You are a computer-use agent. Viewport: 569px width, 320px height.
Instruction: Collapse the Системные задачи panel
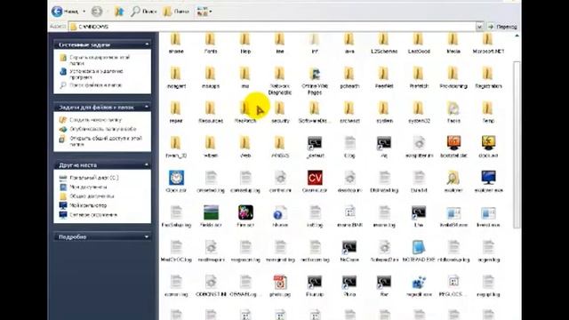[147, 44]
